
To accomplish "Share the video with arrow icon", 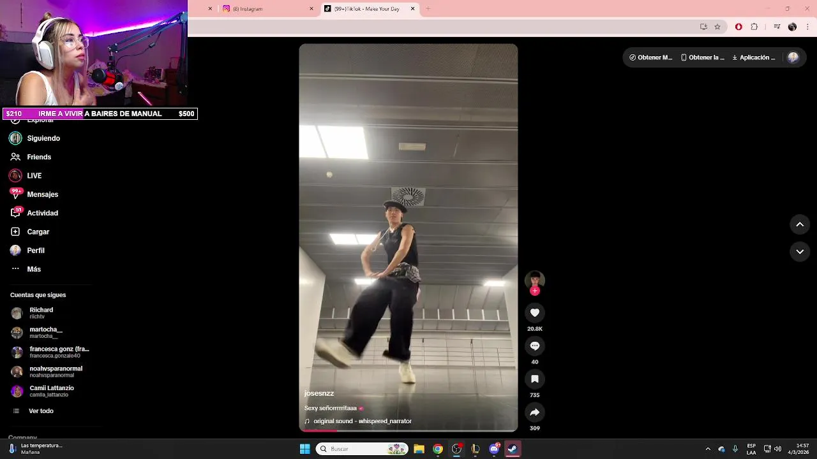I will 535,412.
